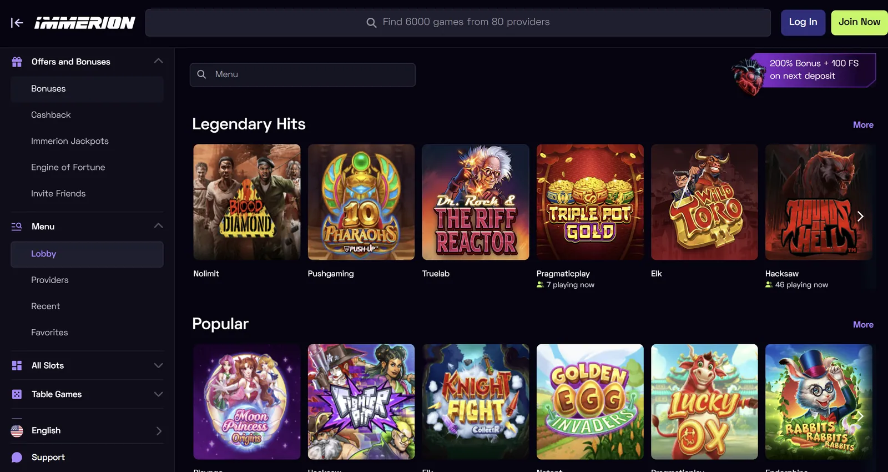The height and width of the screenshot is (472, 888).
Task: Open the 200% Bonus deposit banner
Action: [804, 74]
